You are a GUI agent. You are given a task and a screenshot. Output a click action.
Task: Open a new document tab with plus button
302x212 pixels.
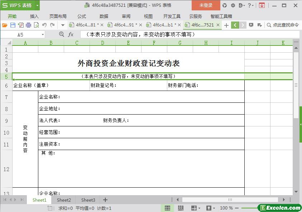[226, 25]
